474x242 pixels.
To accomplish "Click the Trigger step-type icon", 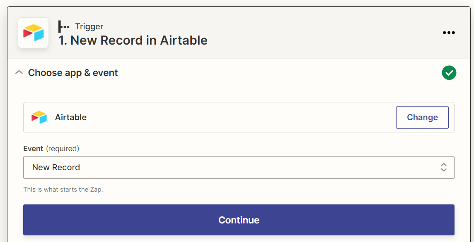I will [x=64, y=26].
